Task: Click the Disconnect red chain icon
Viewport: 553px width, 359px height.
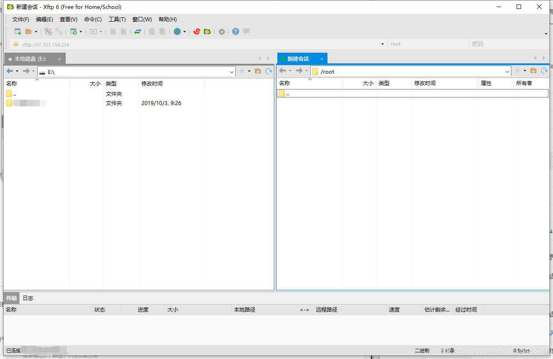Action: 48,31
